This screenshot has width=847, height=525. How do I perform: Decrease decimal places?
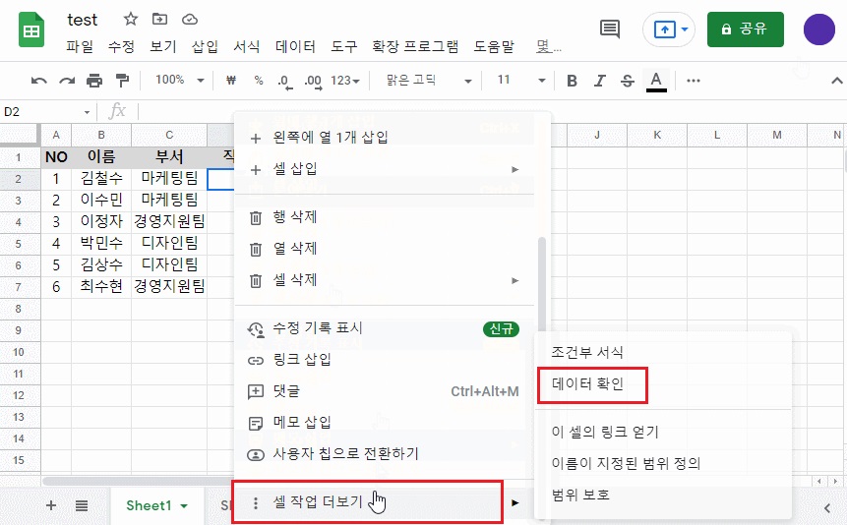(284, 82)
